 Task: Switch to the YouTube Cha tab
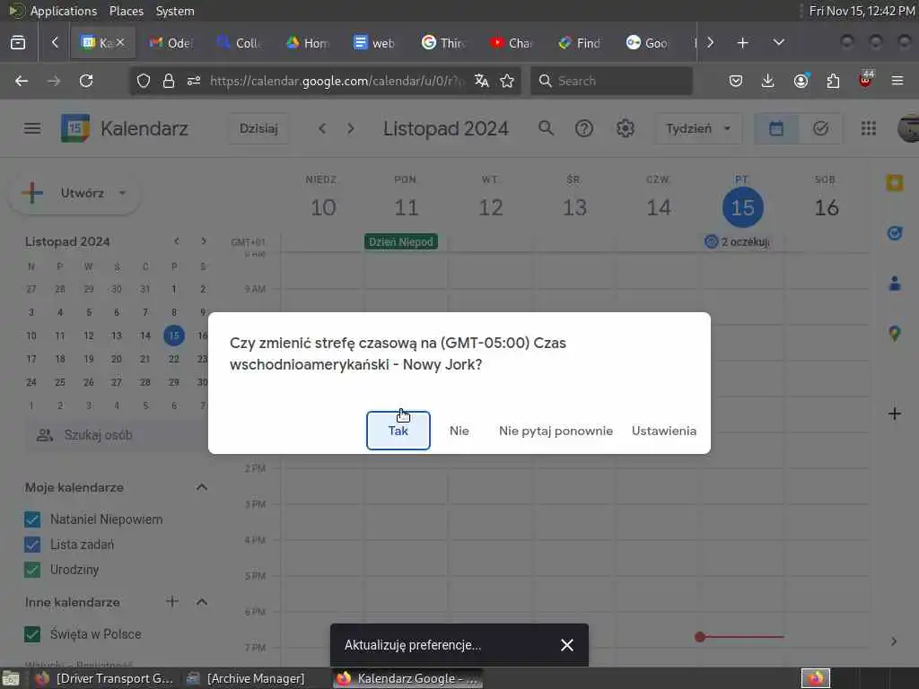(x=511, y=43)
